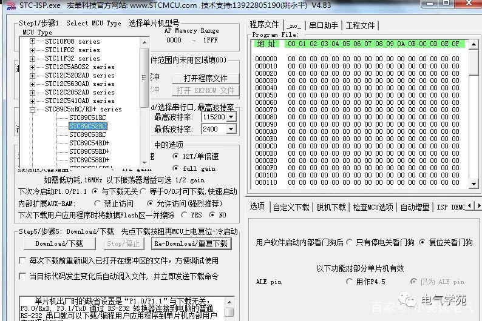Click address 0000A0 row in hex view
The image size is (482, 321).
357,131
